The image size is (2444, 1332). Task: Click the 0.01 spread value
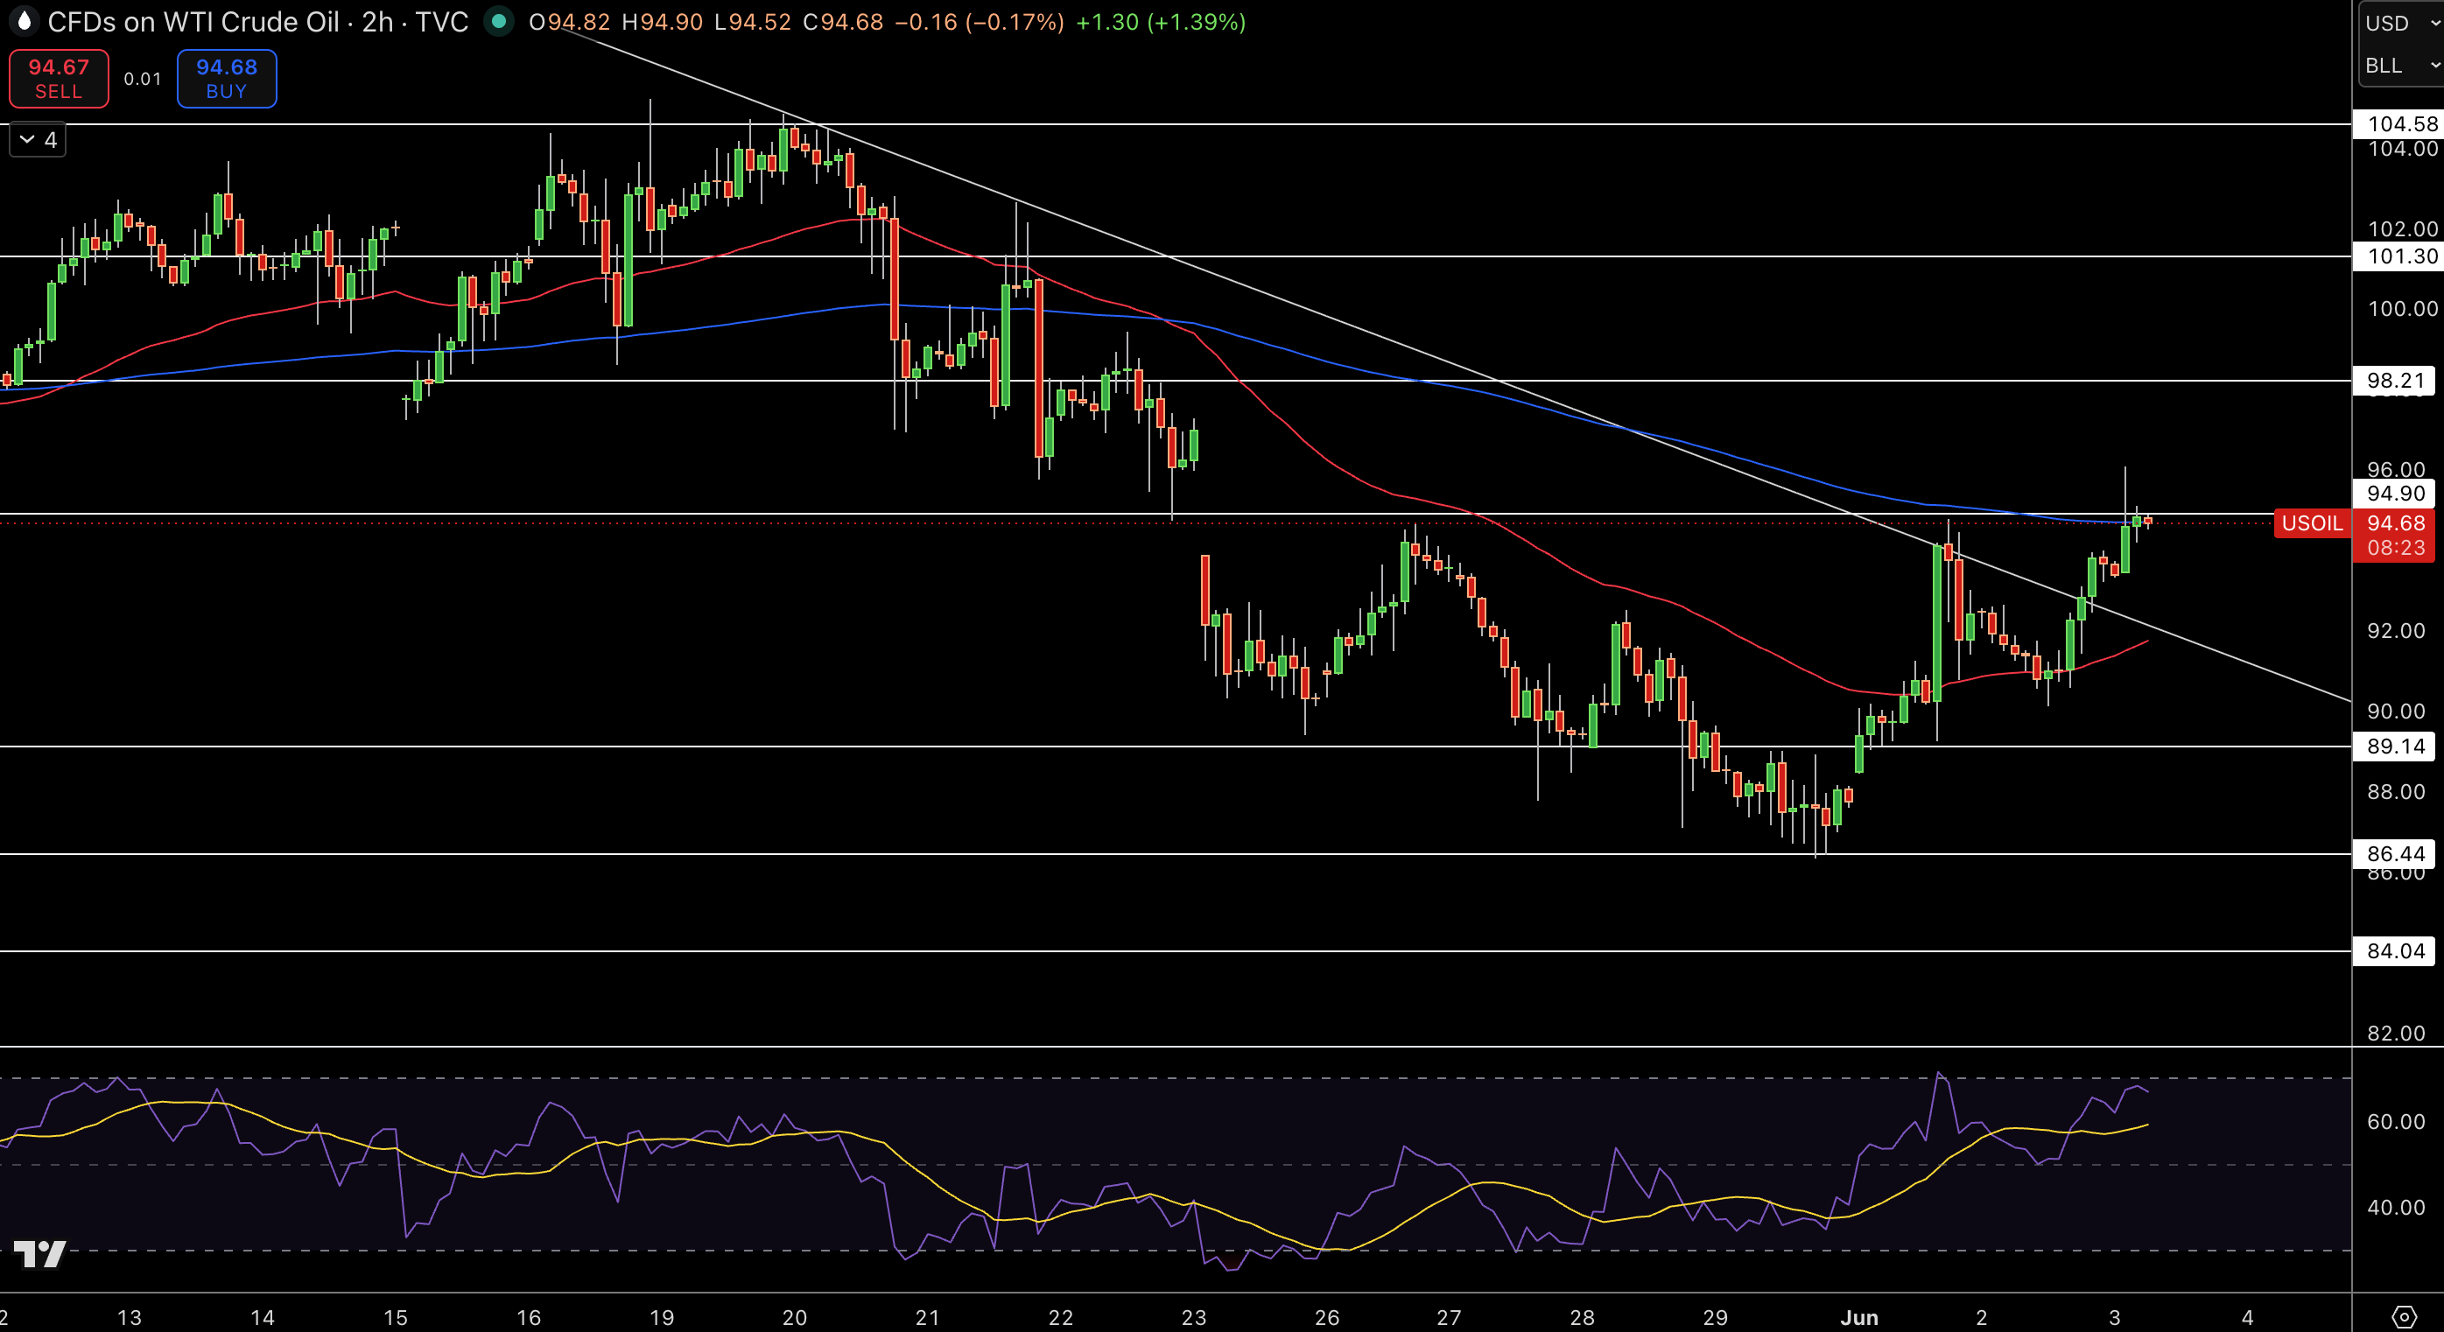click(143, 79)
